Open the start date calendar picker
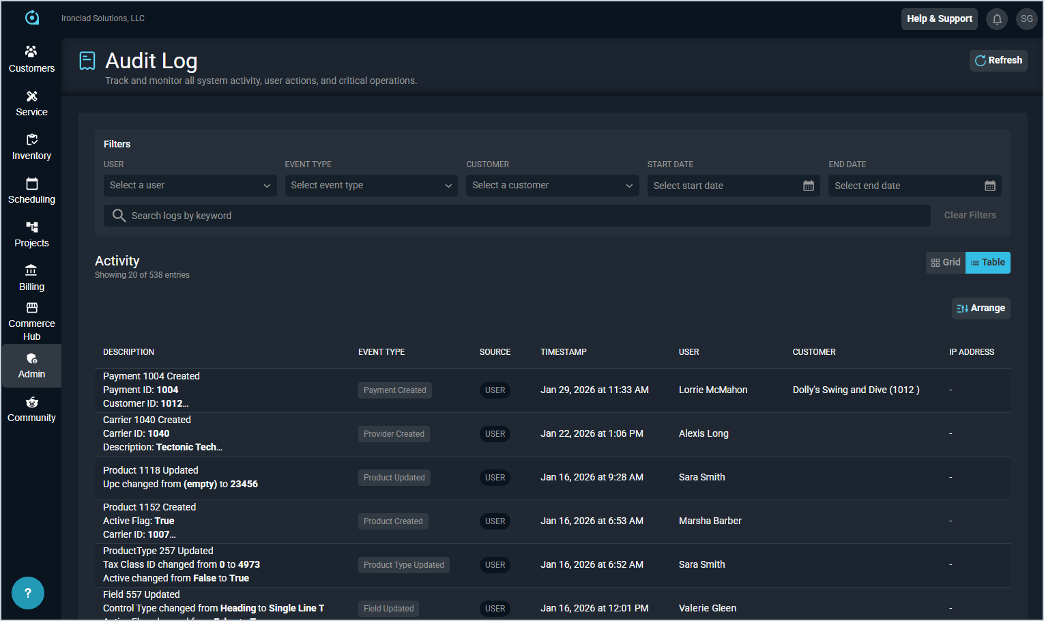 pyautogui.click(x=809, y=186)
